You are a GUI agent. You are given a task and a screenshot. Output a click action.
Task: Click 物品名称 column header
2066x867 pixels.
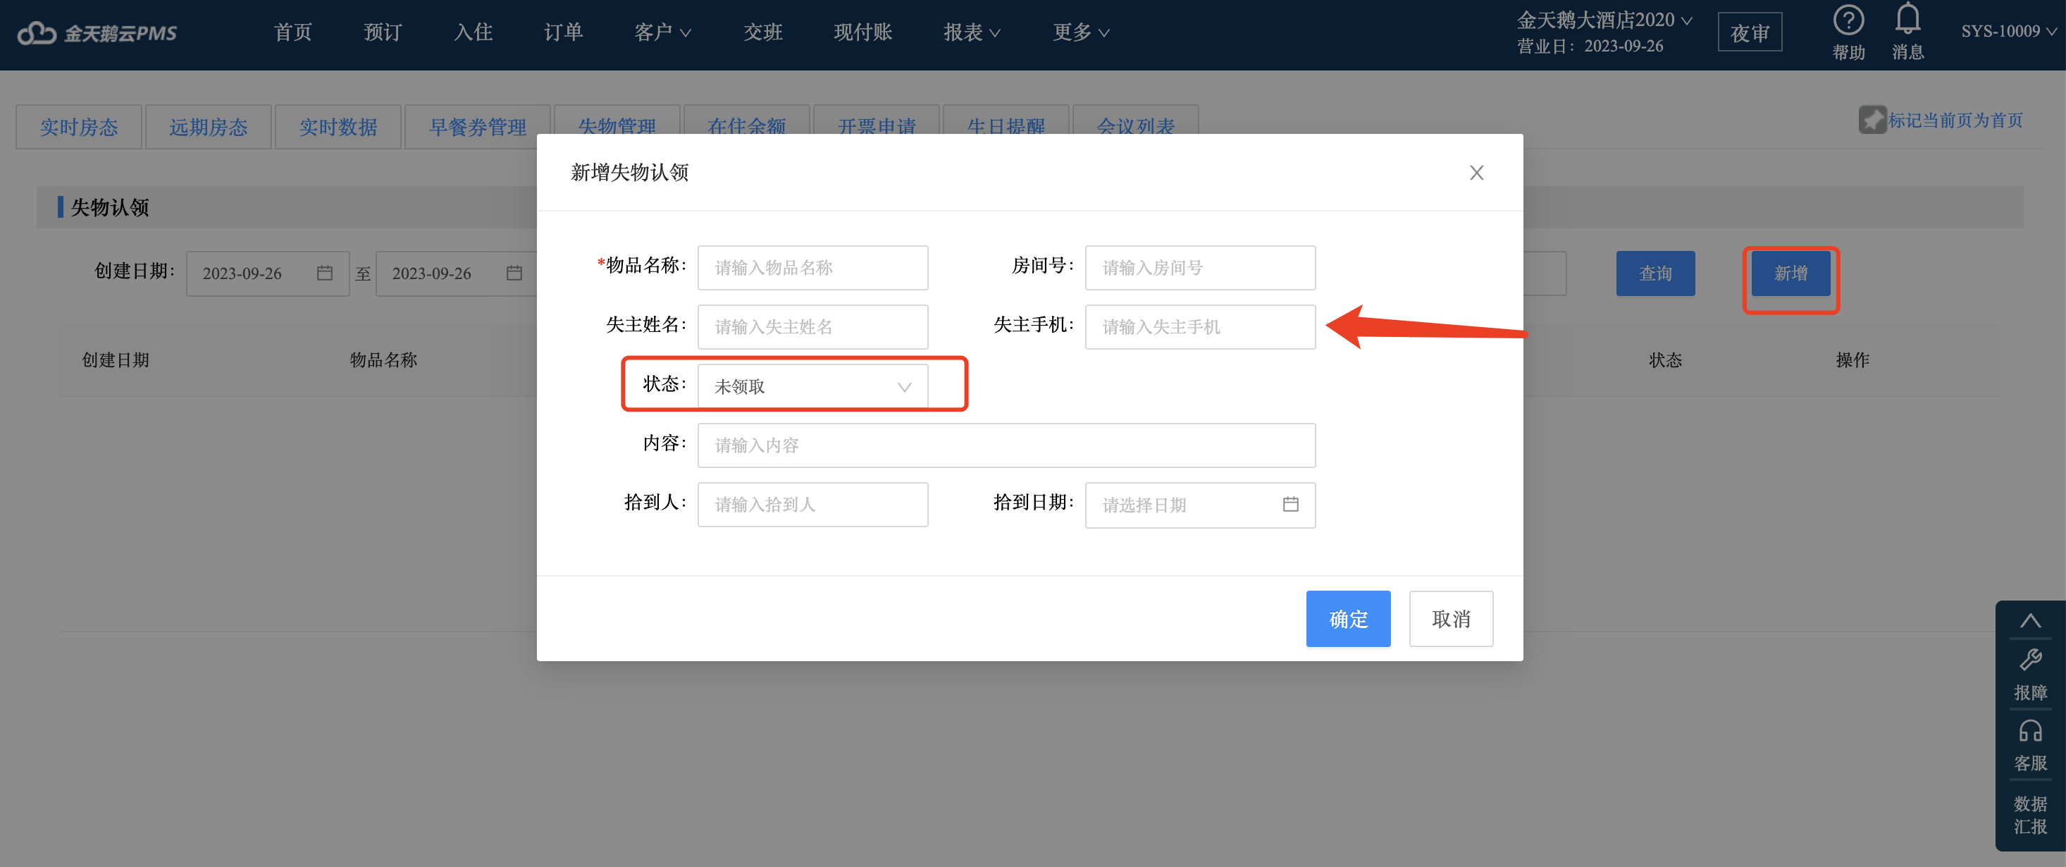click(383, 360)
